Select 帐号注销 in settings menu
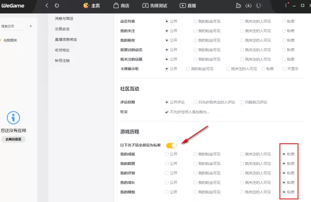The image size is (311, 202). pos(62,61)
